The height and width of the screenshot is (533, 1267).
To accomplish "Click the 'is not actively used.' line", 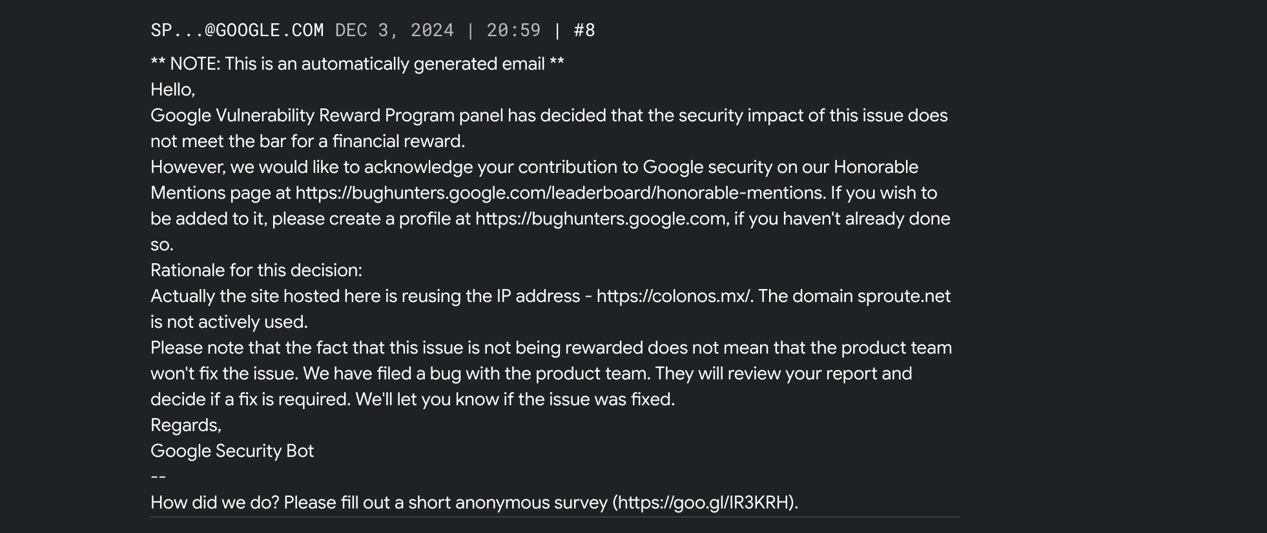I will 229,322.
